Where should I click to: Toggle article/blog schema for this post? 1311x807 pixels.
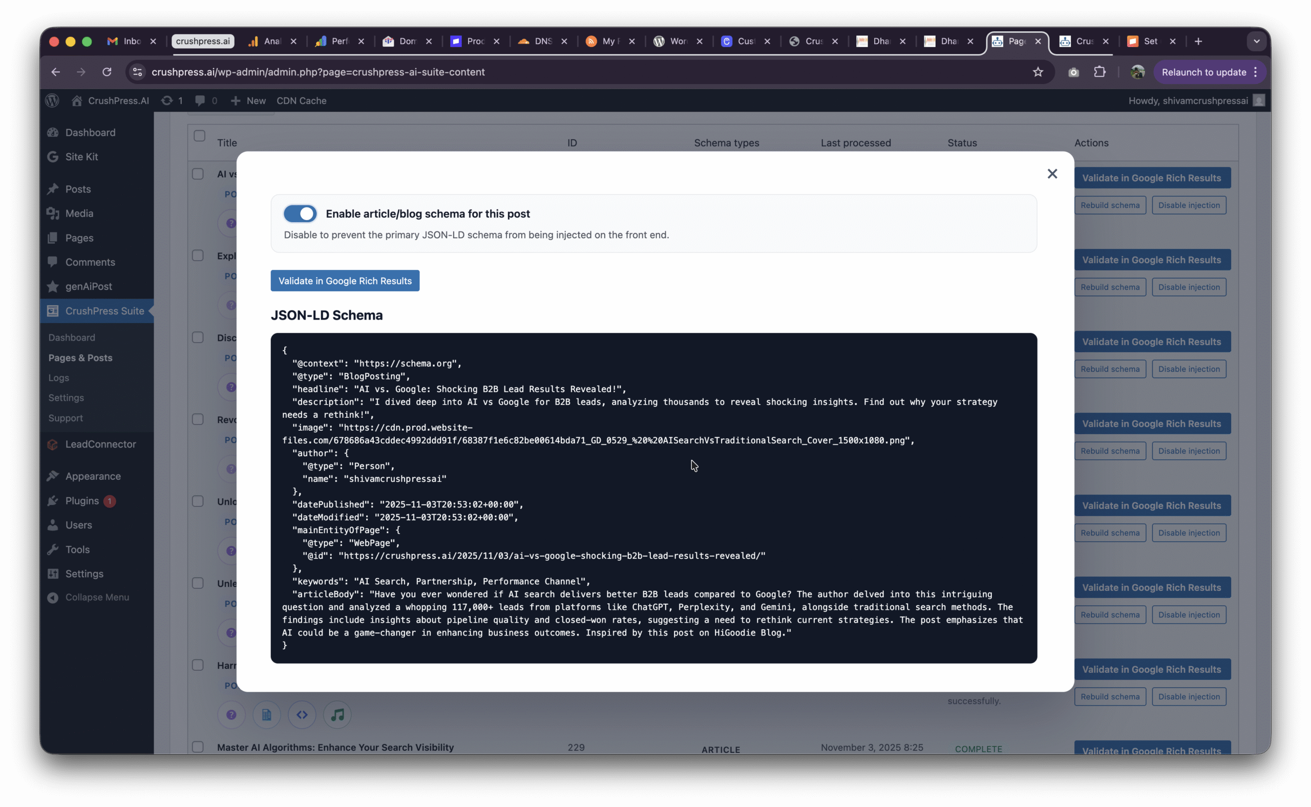(x=300, y=214)
